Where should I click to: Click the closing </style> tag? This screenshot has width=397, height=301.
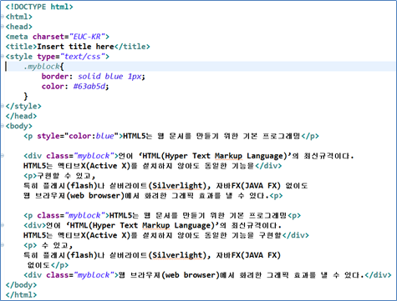[23, 106]
